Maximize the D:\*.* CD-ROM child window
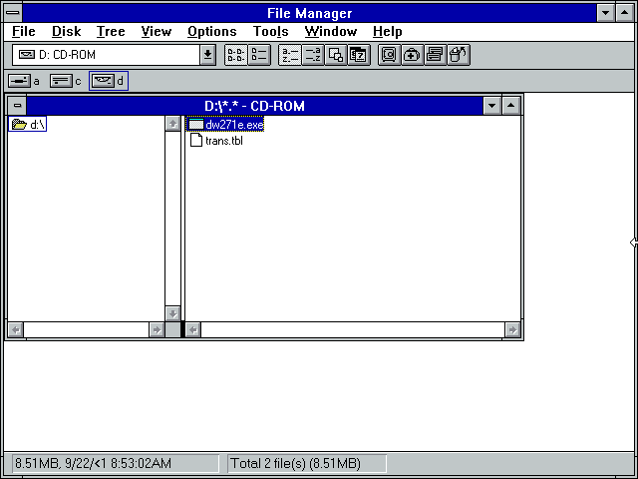Screen dimensions: 638x479 511,106
